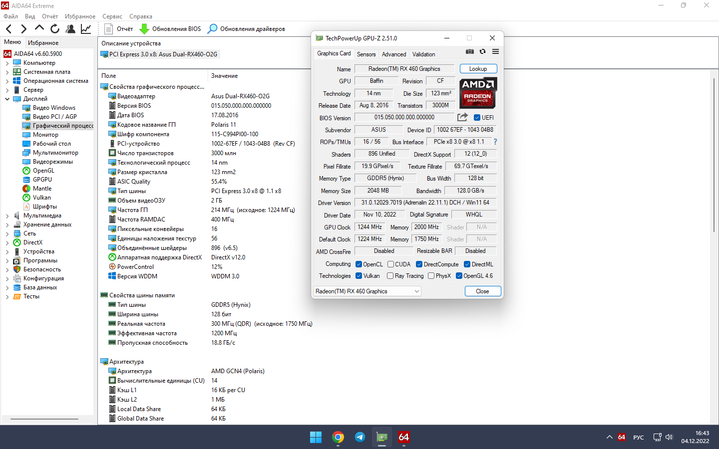Toggle the Ray Tracing checkbox
This screenshot has width=719, height=449.
click(x=390, y=276)
